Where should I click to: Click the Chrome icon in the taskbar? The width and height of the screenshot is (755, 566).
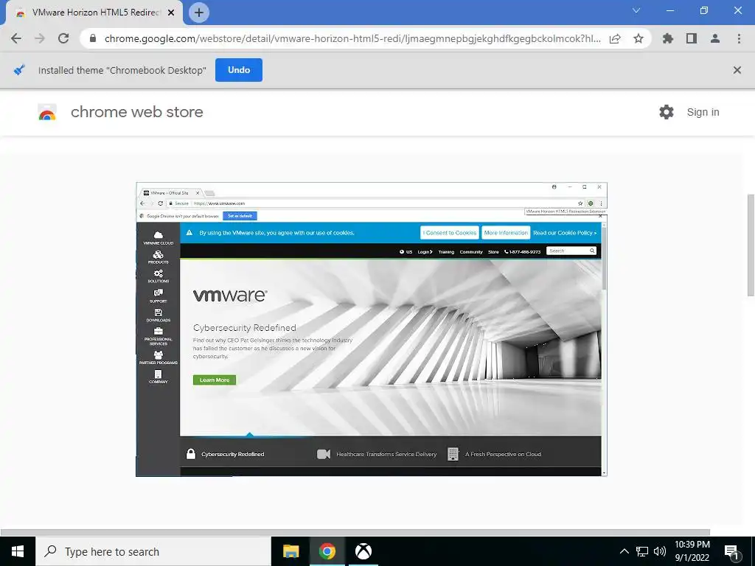(327, 551)
